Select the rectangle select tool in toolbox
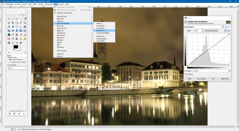239x131 pixels. tap(10, 19)
